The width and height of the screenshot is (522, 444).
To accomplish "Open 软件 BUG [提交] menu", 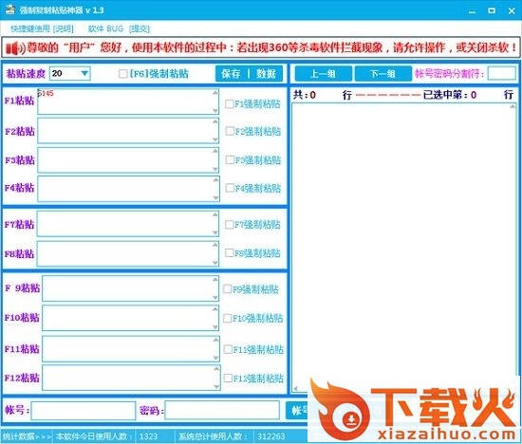I will pos(119,29).
